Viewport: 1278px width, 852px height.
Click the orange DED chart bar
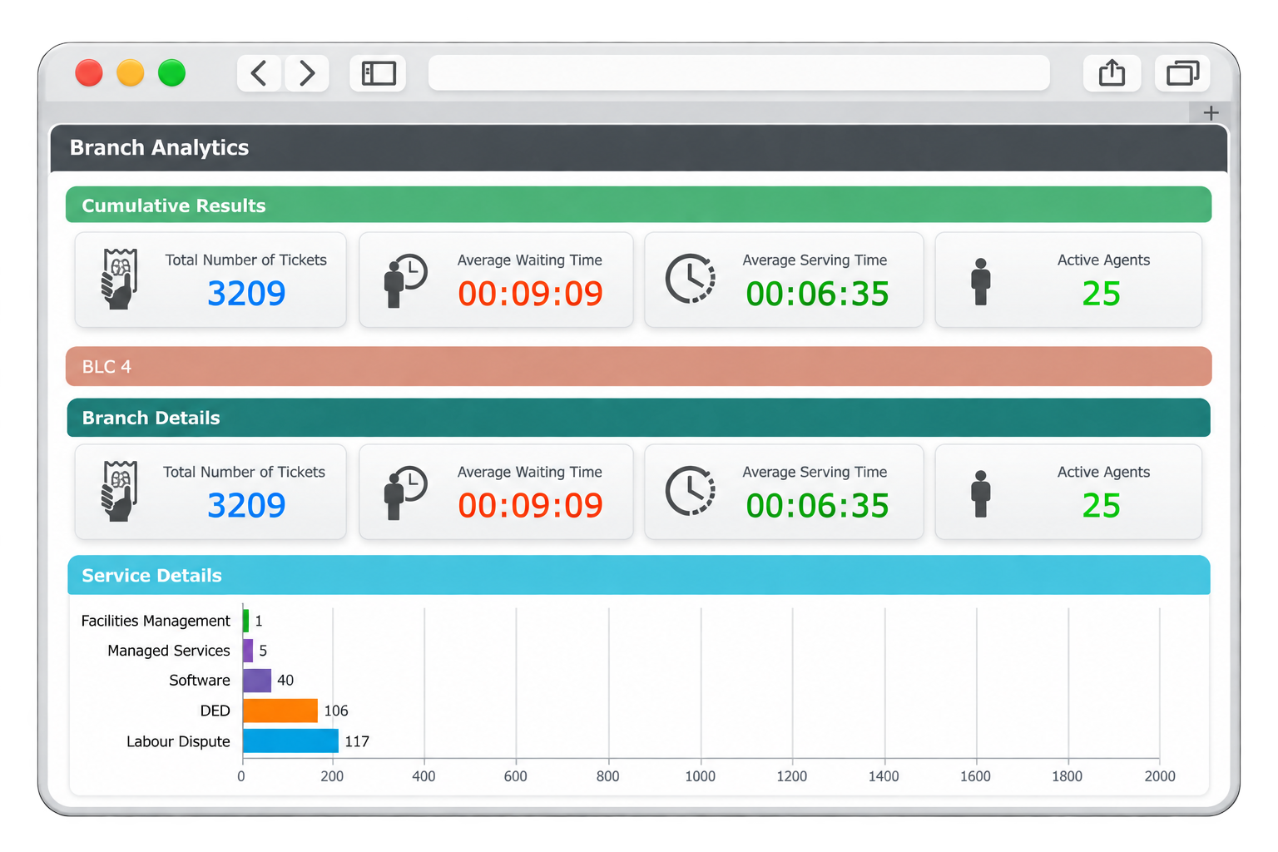click(x=280, y=711)
